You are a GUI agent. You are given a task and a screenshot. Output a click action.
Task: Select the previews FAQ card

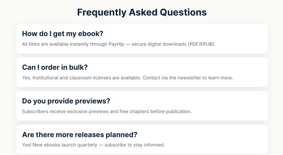pyautogui.click(x=142, y=106)
